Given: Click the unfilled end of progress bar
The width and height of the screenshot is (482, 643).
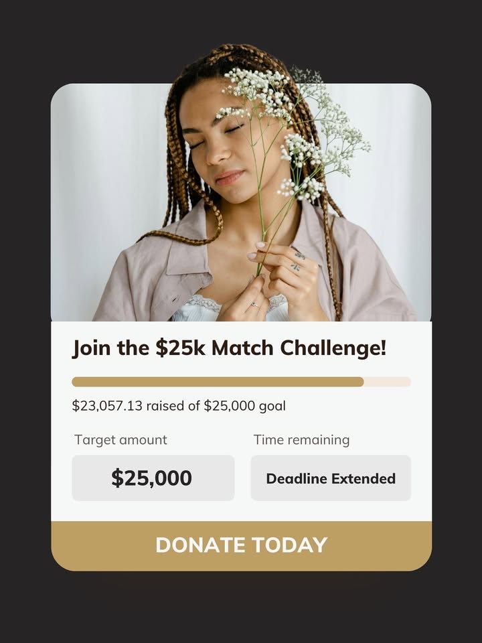Looking at the screenshot, I should pyautogui.click(x=388, y=382).
